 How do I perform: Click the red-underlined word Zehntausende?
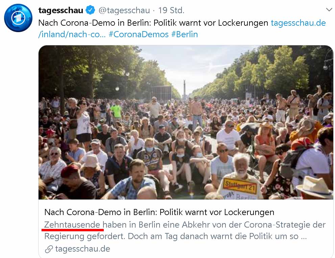click(x=72, y=225)
